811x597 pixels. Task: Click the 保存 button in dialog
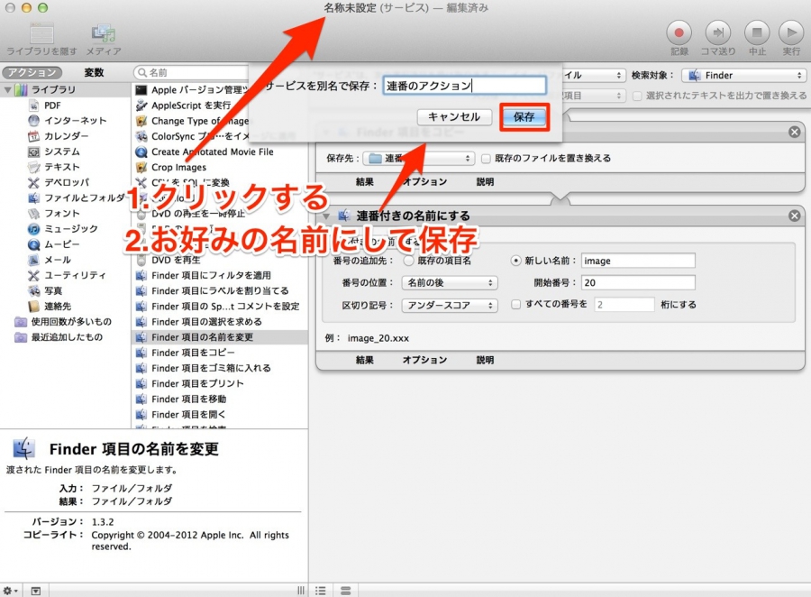coord(524,117)
